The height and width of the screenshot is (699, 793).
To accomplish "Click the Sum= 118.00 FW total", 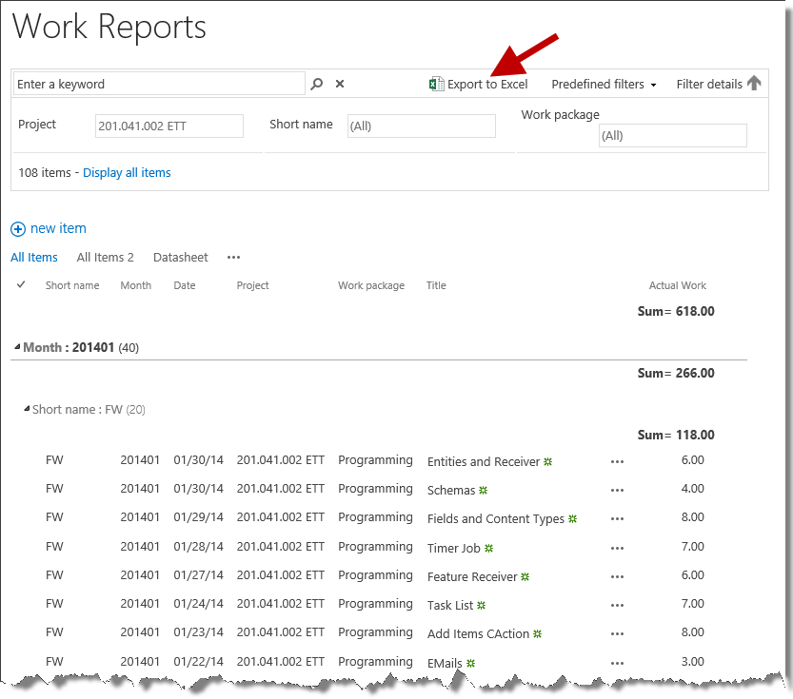I will [x=676, y=435].
